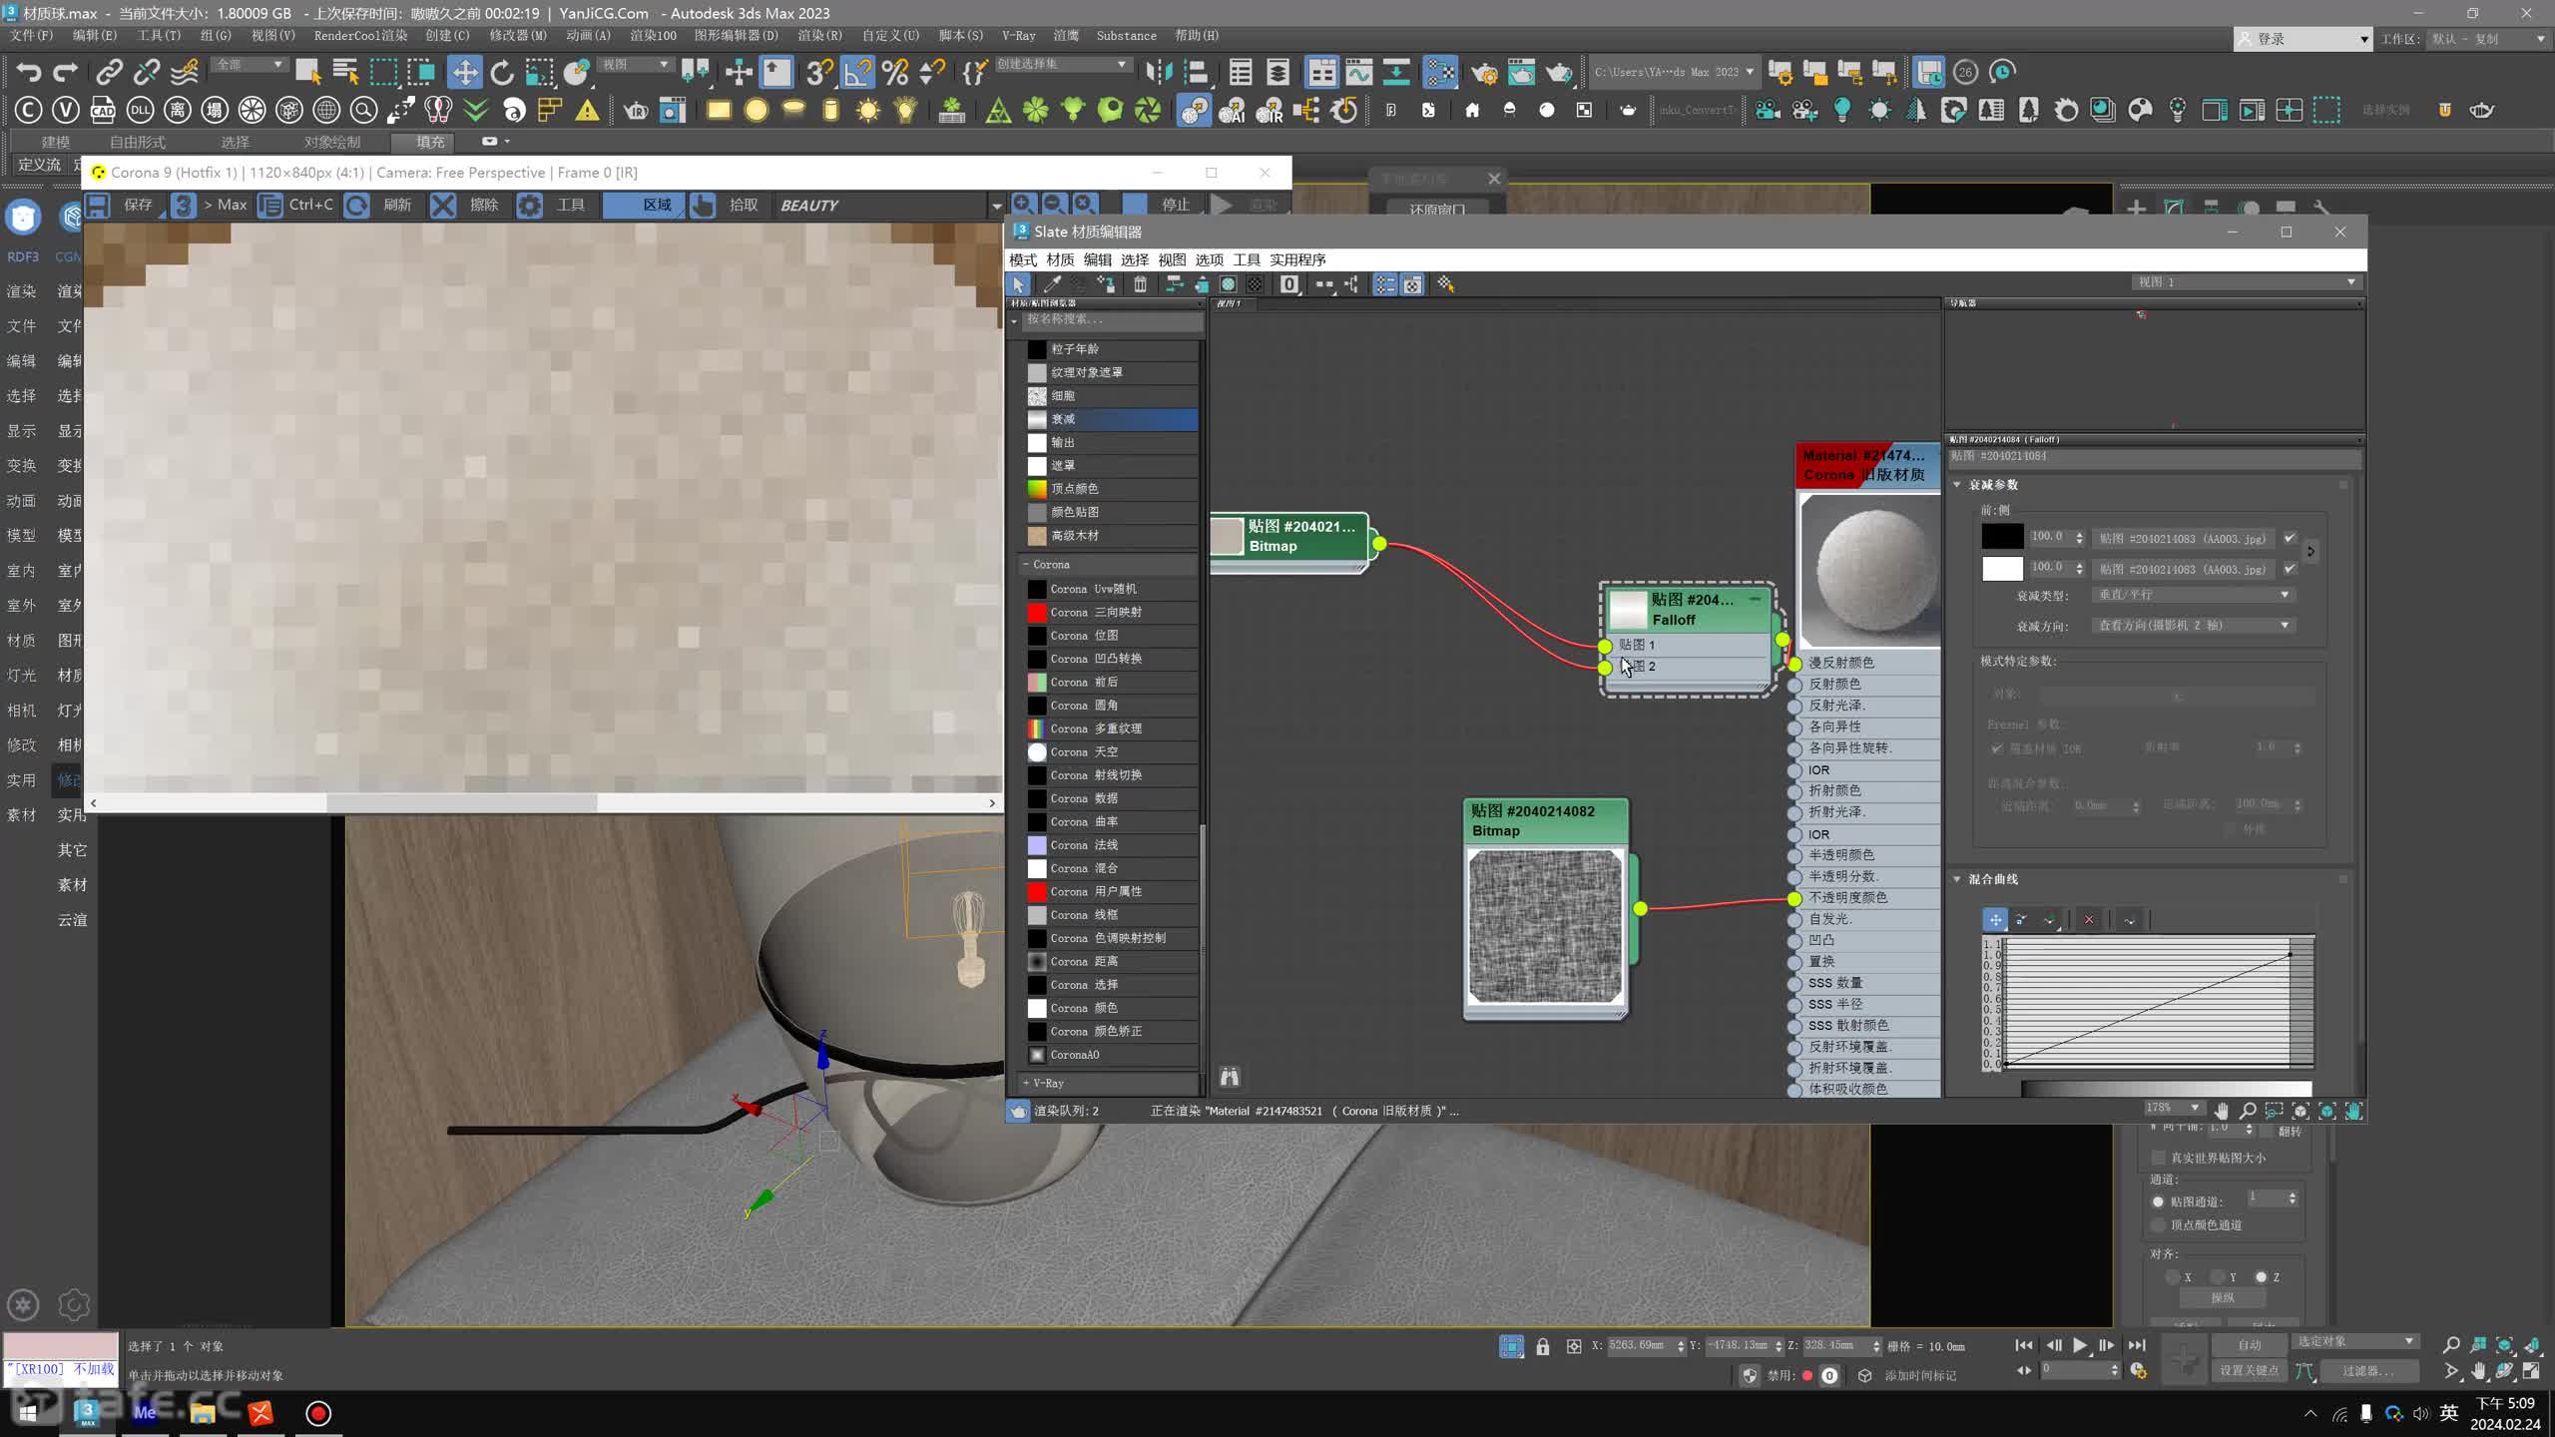Select the Move transform tool
Screen dimensions: 2555x1437
click(464, 72)
